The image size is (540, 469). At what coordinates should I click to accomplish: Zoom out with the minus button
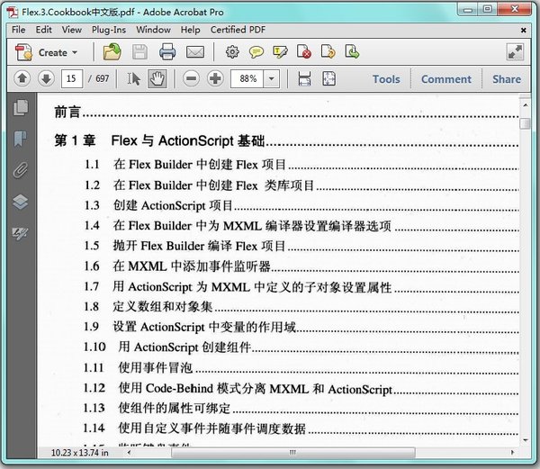pyautogui.click(x=191, y=78)
